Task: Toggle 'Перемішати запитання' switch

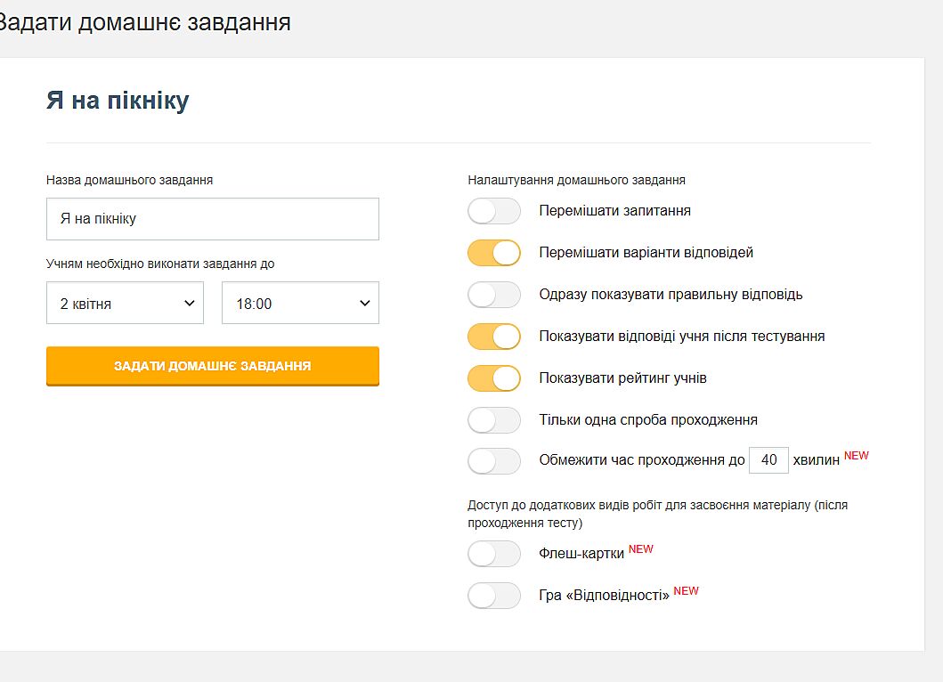Action: (493, 211)
